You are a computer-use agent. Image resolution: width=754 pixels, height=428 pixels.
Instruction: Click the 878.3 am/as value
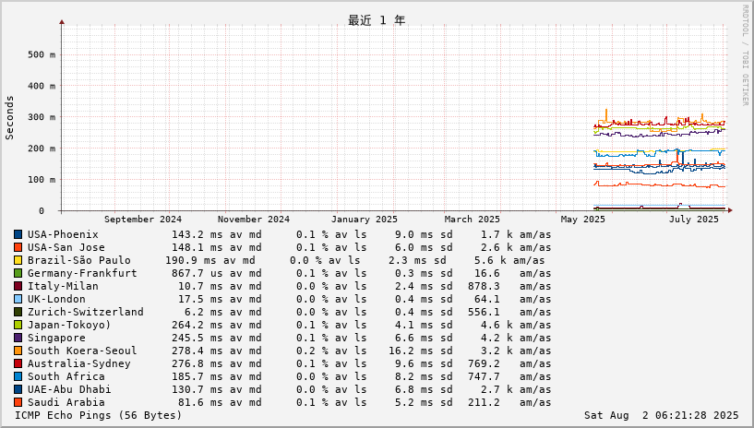[x=509, y=286]
